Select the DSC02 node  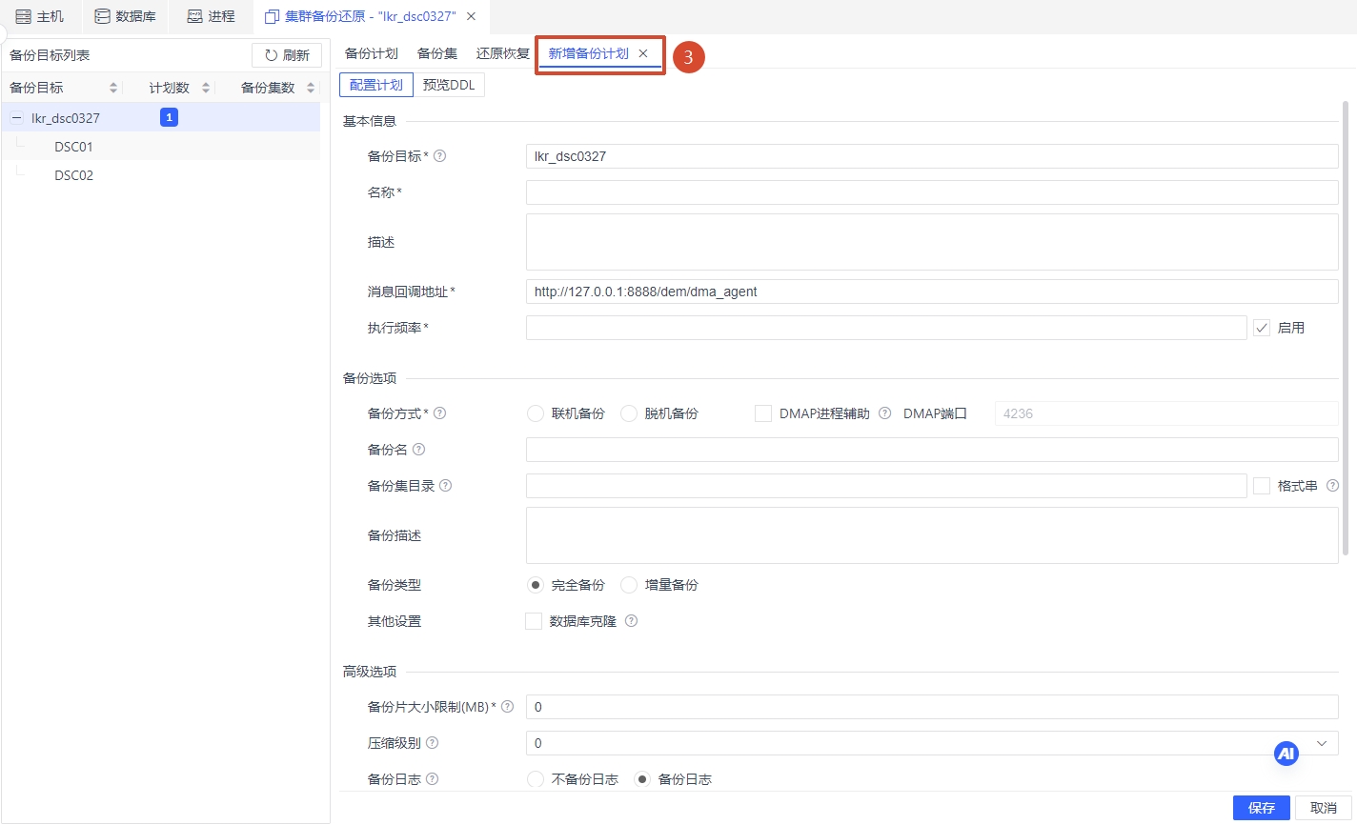click(73, 175)
